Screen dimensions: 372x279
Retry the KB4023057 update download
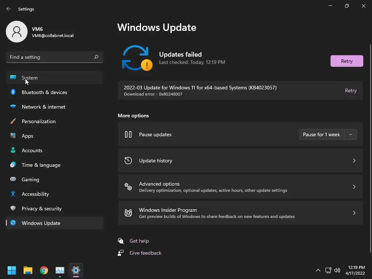[x=351, y=90]
